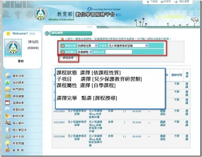
Task: Click 選課 link in row 010120004
Action: (187, 112)
